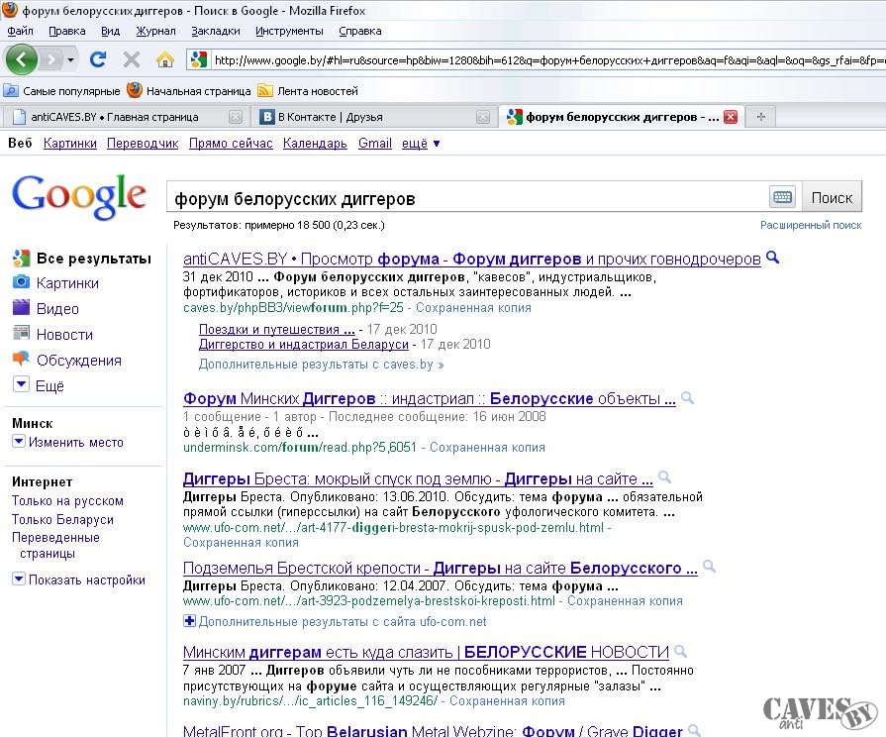Select Только на русском filter
The width and height of the screenshot is (886, 738).
pyautogui.click(x=67, y=501)
